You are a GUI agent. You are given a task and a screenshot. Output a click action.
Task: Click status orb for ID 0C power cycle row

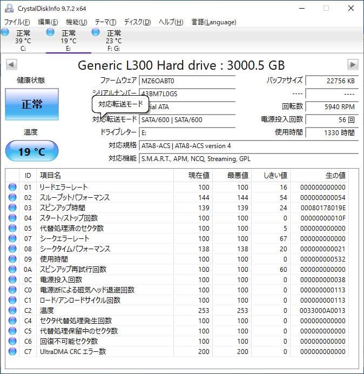(x=12, y=279)
